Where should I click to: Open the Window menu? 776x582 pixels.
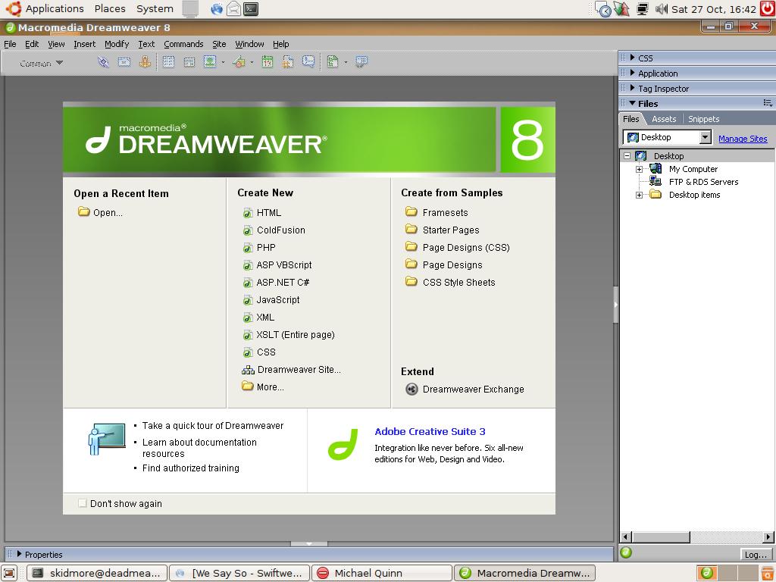pos(249,44)
